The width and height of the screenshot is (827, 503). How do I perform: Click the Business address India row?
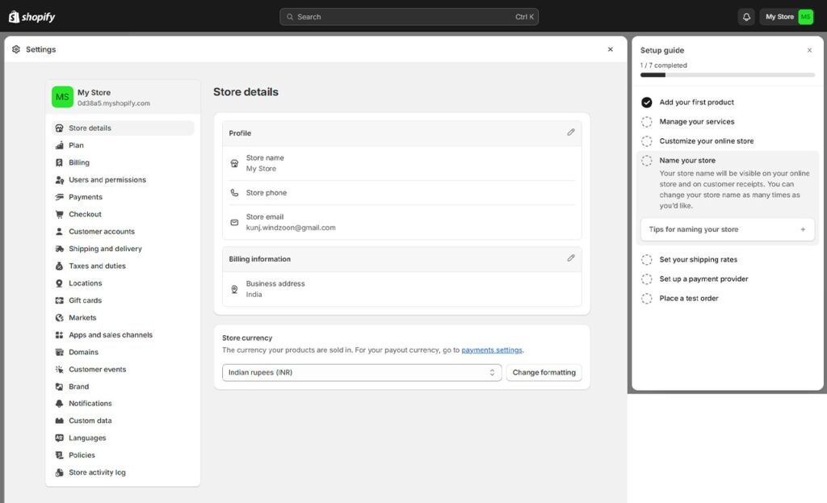[402, 289]
